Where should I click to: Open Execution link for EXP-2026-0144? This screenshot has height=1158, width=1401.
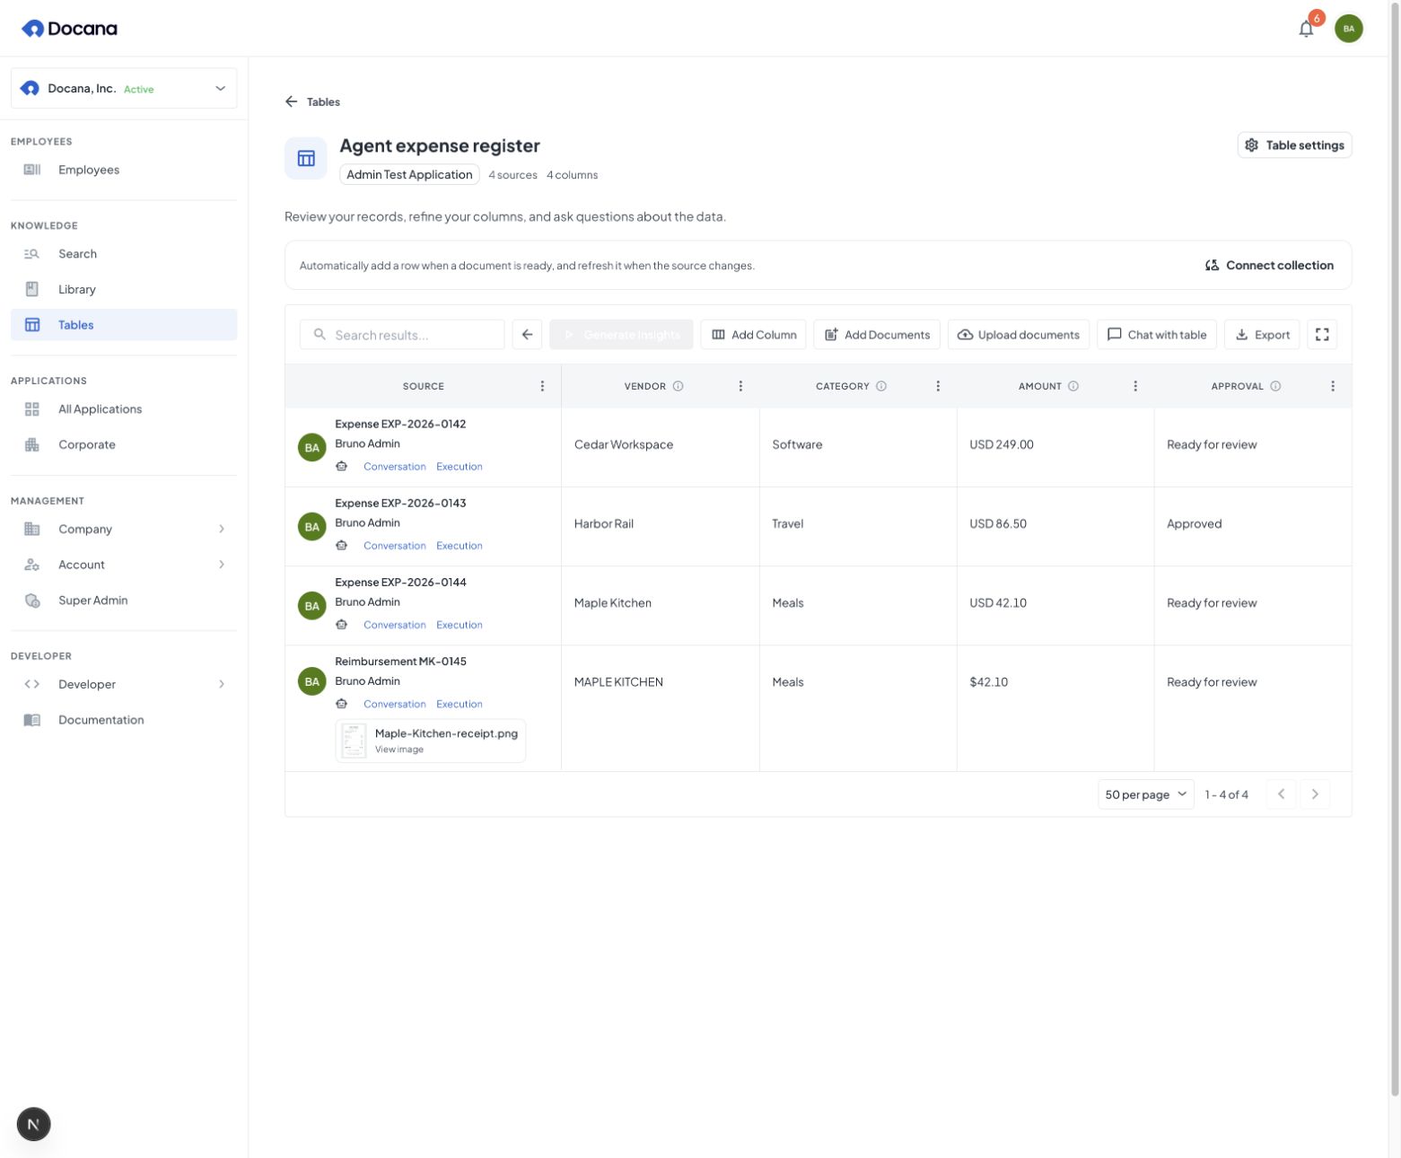460,625
